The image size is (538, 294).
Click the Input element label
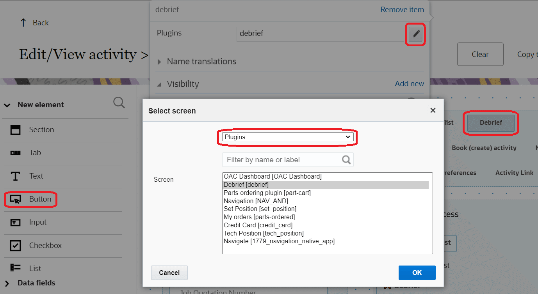pos(38,222)
